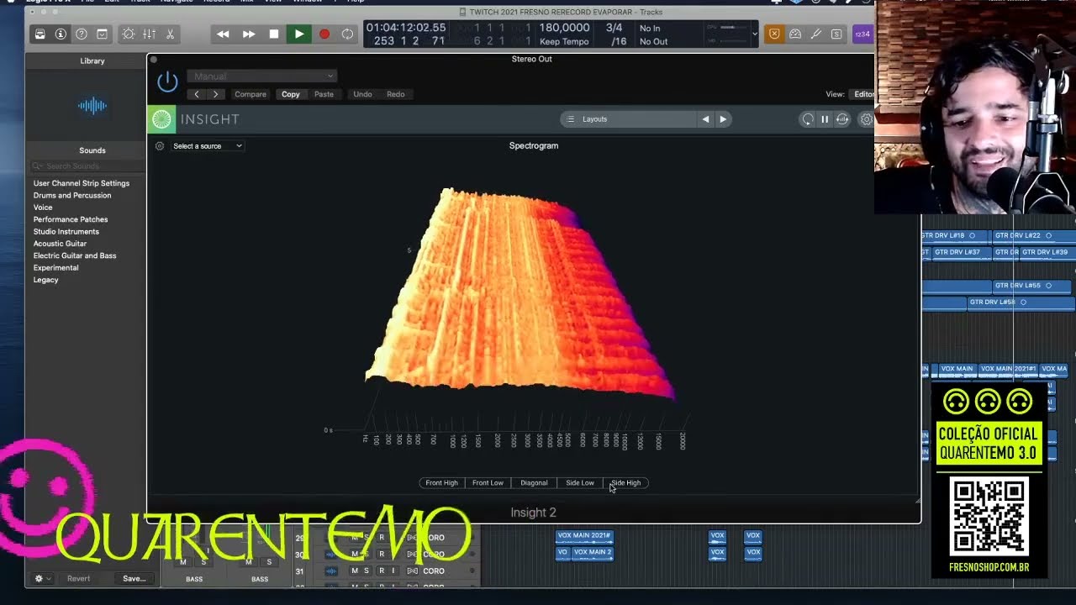
Task: Click the 180,0000 tempo value
Action: [564, 28]
